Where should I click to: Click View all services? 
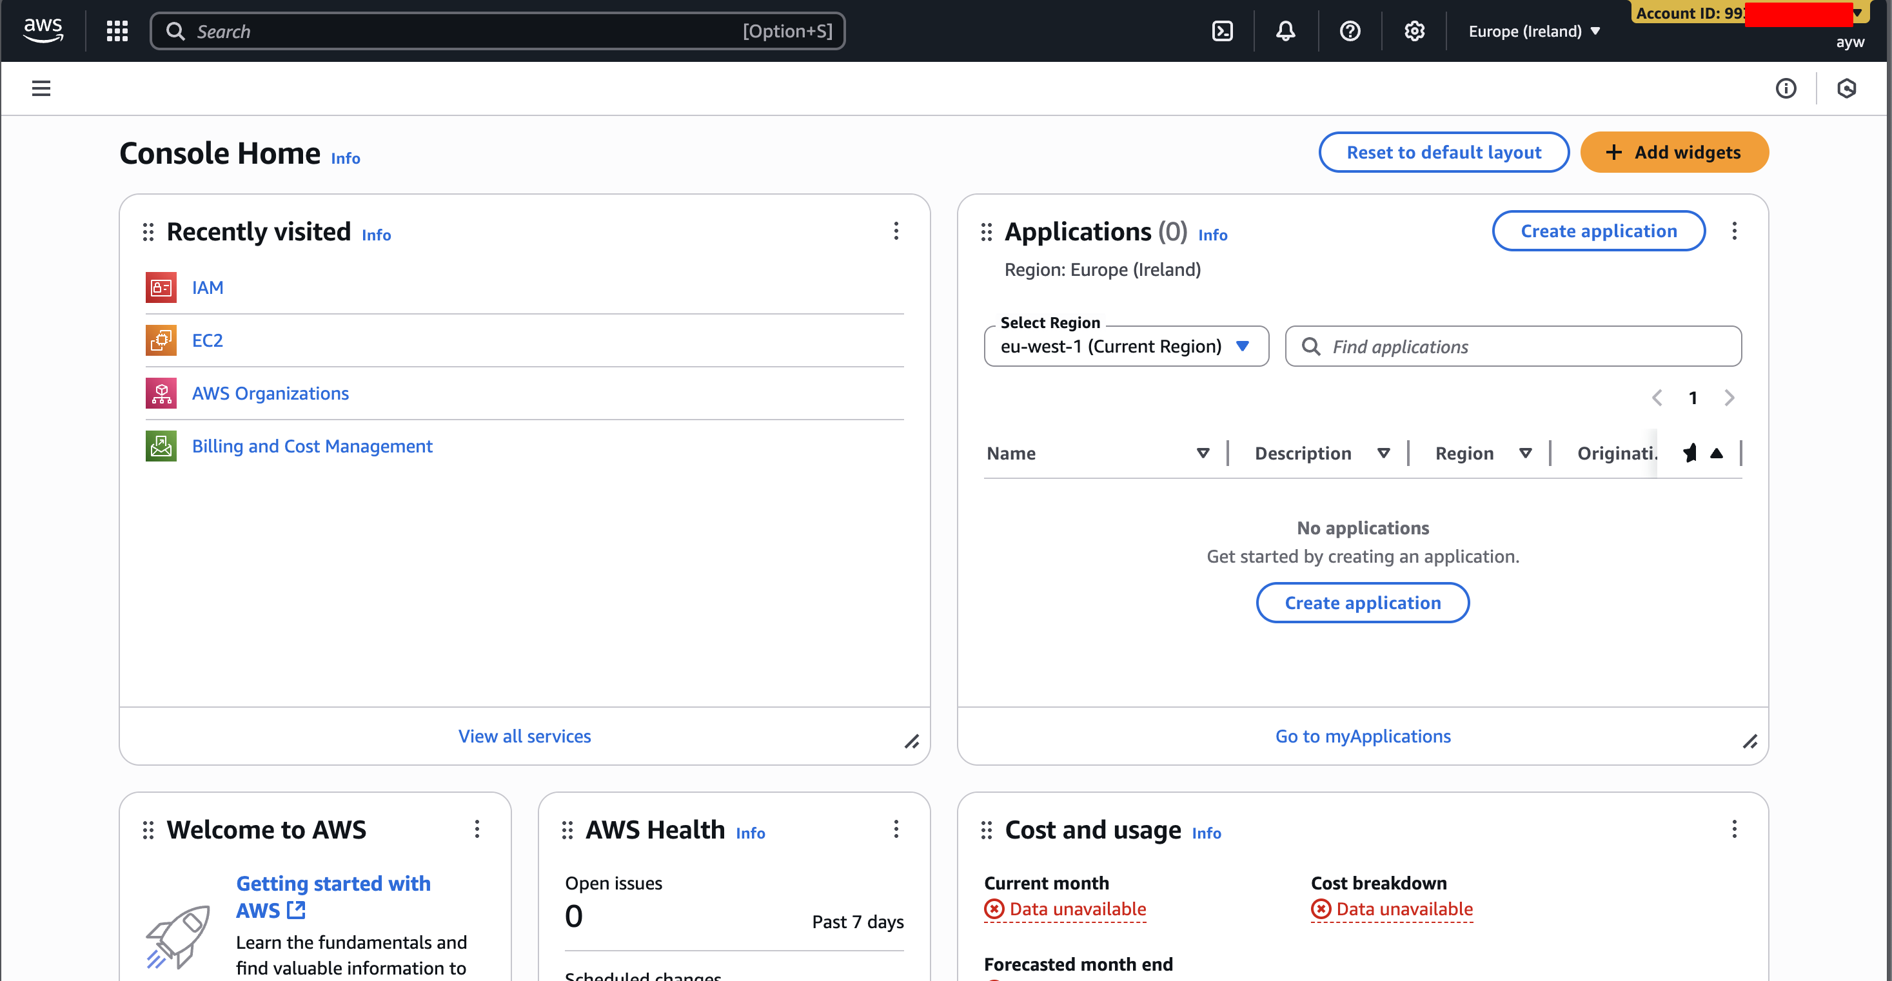click(524, 736)
